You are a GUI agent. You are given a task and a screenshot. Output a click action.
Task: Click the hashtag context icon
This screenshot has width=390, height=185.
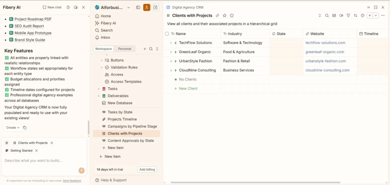(7, 143)
